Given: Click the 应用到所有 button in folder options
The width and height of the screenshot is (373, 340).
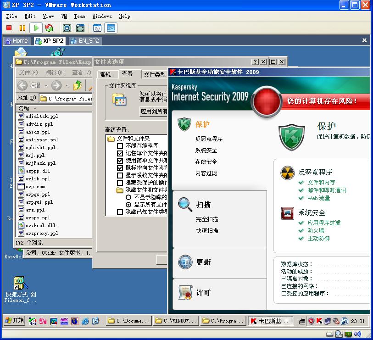Looking at the screenshot, I should [x=154, y=111].
